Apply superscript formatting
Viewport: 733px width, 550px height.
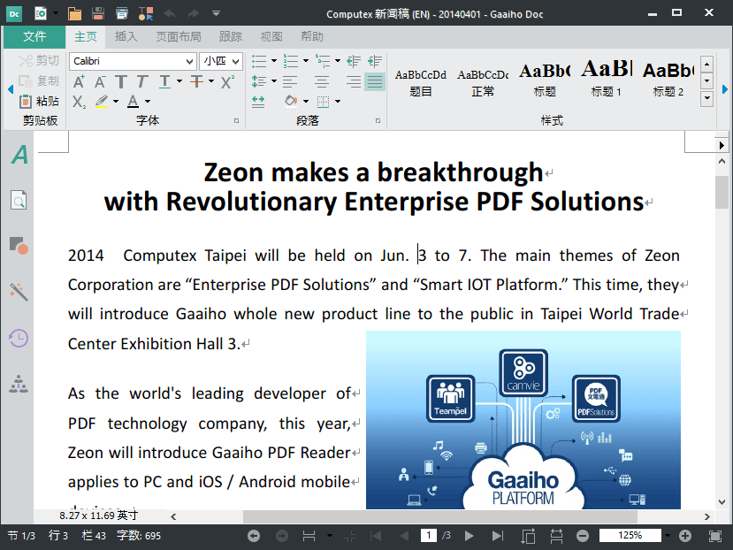click(227, 82)
